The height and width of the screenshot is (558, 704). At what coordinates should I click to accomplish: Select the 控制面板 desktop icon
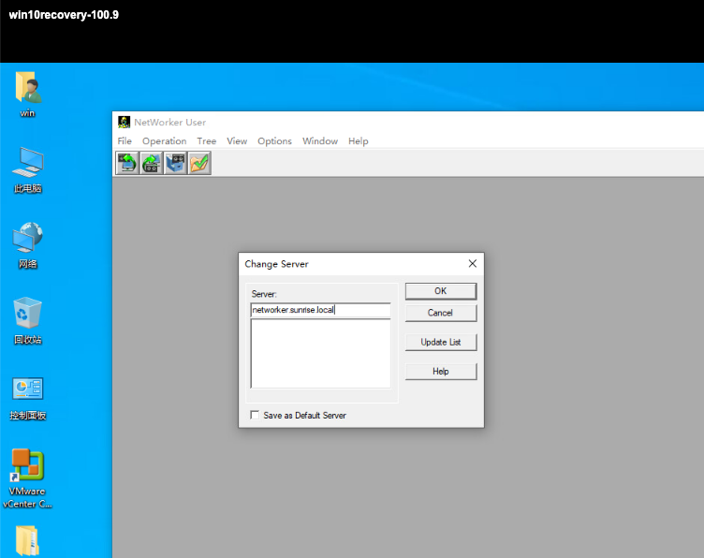tap(28, 398)
